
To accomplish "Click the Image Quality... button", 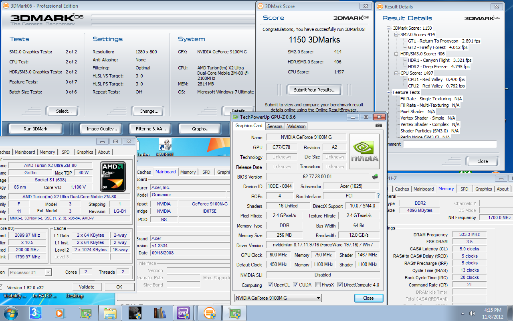I will coord(102,129).
